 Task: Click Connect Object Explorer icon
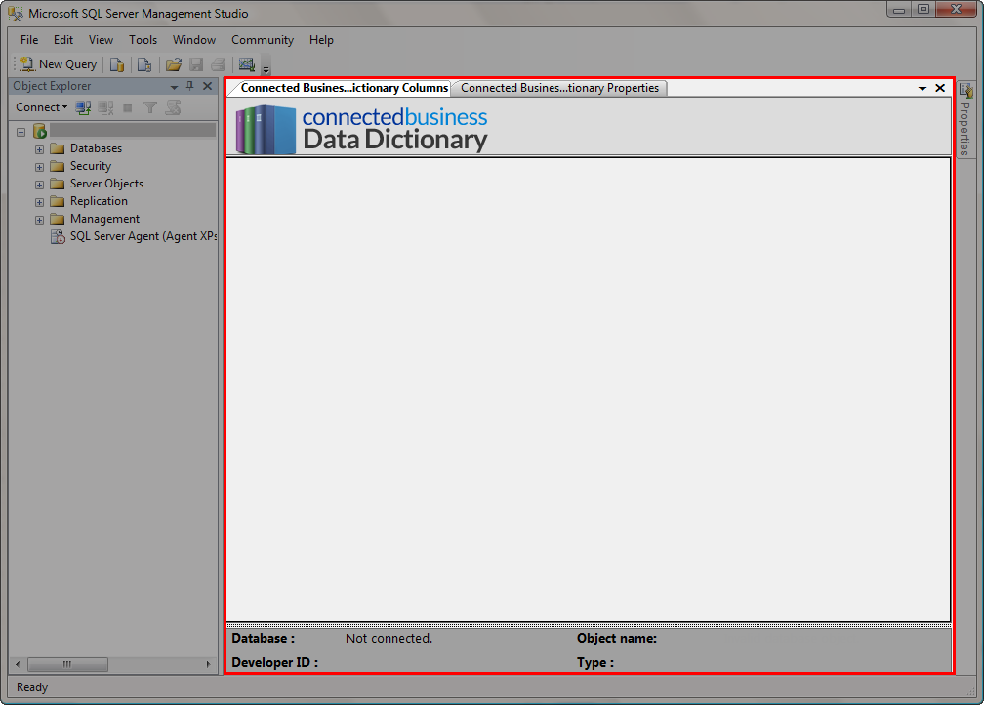pyautogui.click(x=84, y=107)
